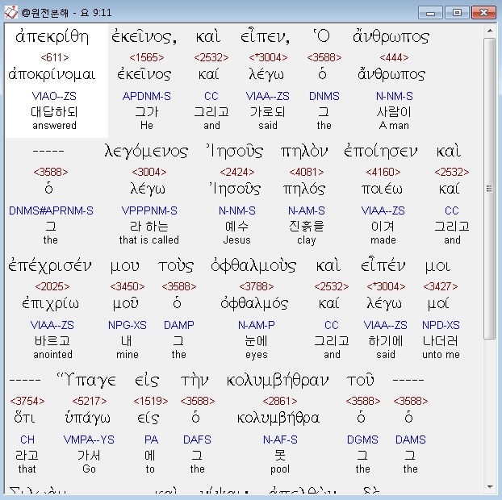Screen dimensions: 502x500
Task: Click the English gloss 'He'
Action: pyautogui.click(x=147, y=125)
